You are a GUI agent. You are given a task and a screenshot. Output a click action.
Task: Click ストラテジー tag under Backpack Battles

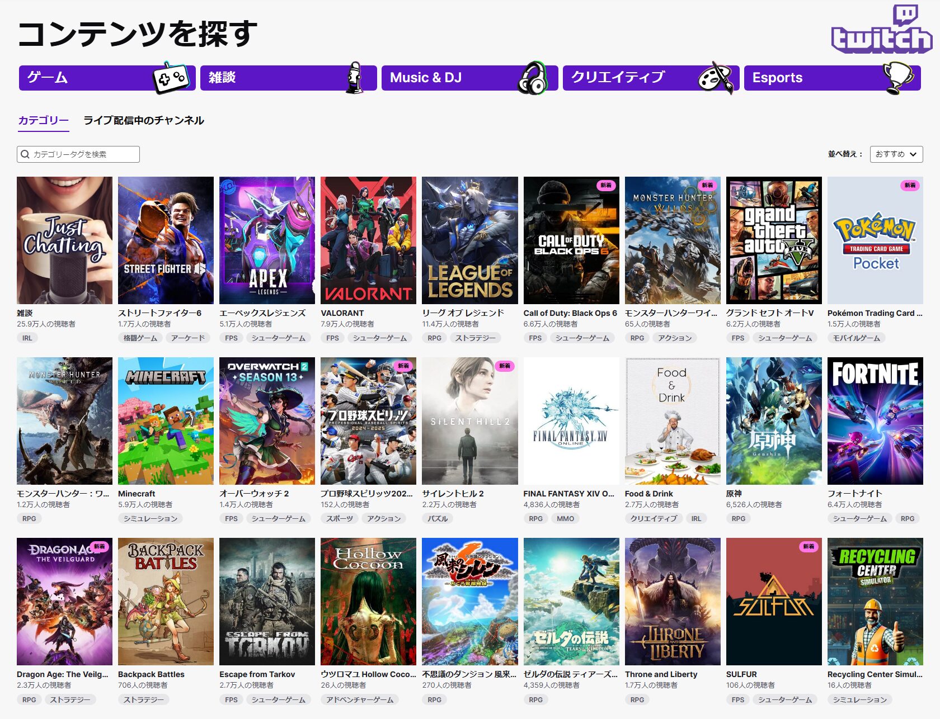click(x=144, y=700)
